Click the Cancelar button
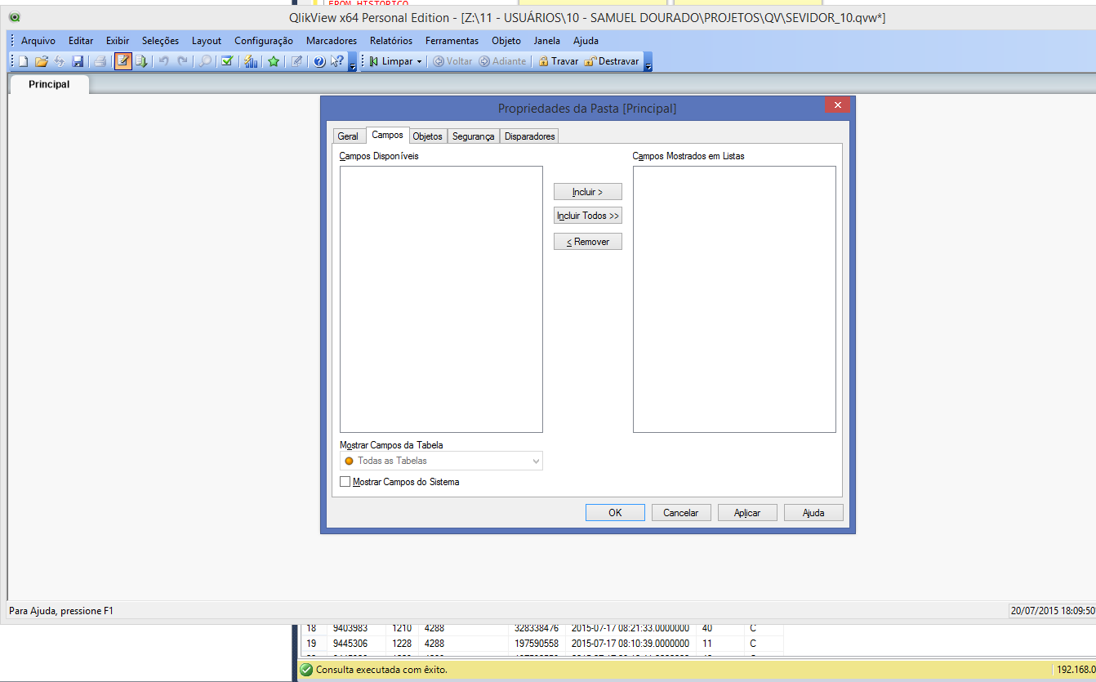The image size is (1096, 682). coord(681,513)
